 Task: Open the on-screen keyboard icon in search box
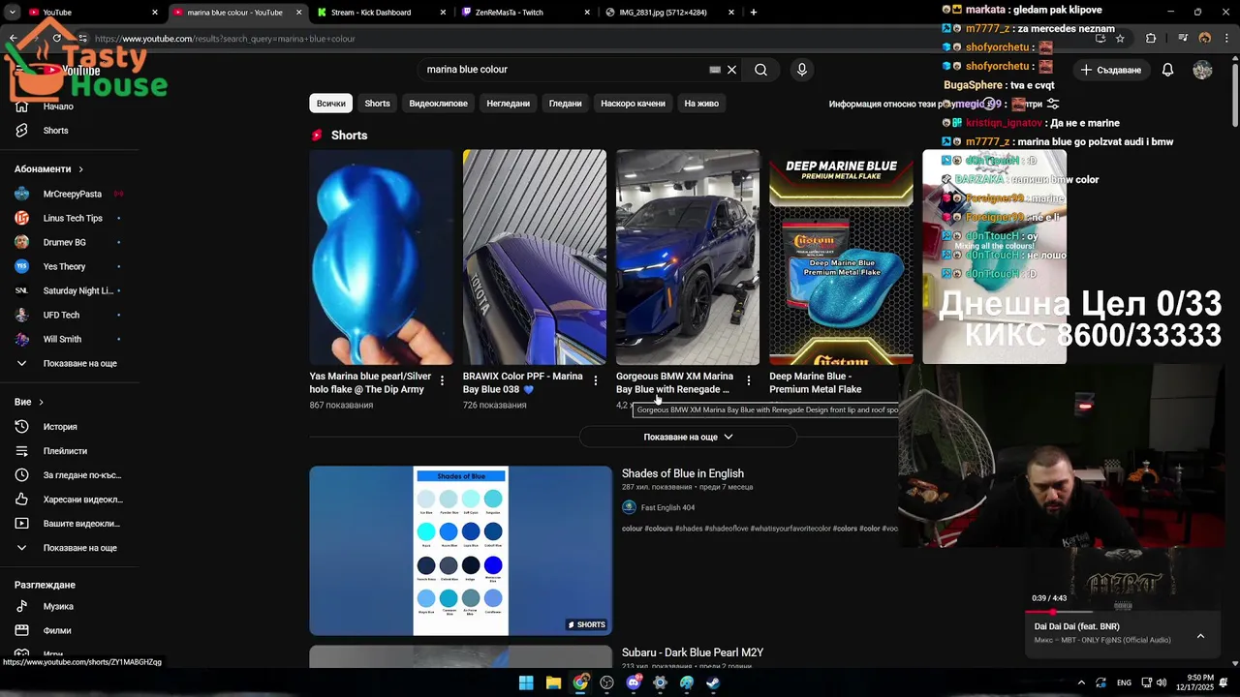(715, 70)
